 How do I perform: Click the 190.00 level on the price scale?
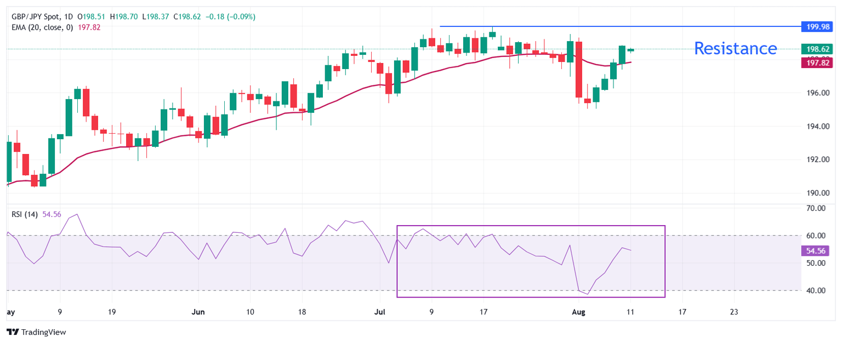point(815,193)
